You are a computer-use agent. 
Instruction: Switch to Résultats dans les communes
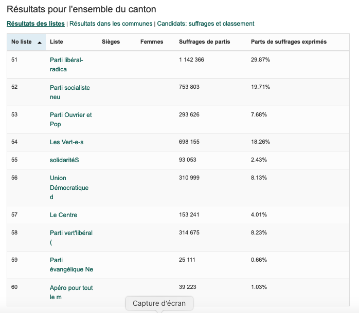[111, 24]
